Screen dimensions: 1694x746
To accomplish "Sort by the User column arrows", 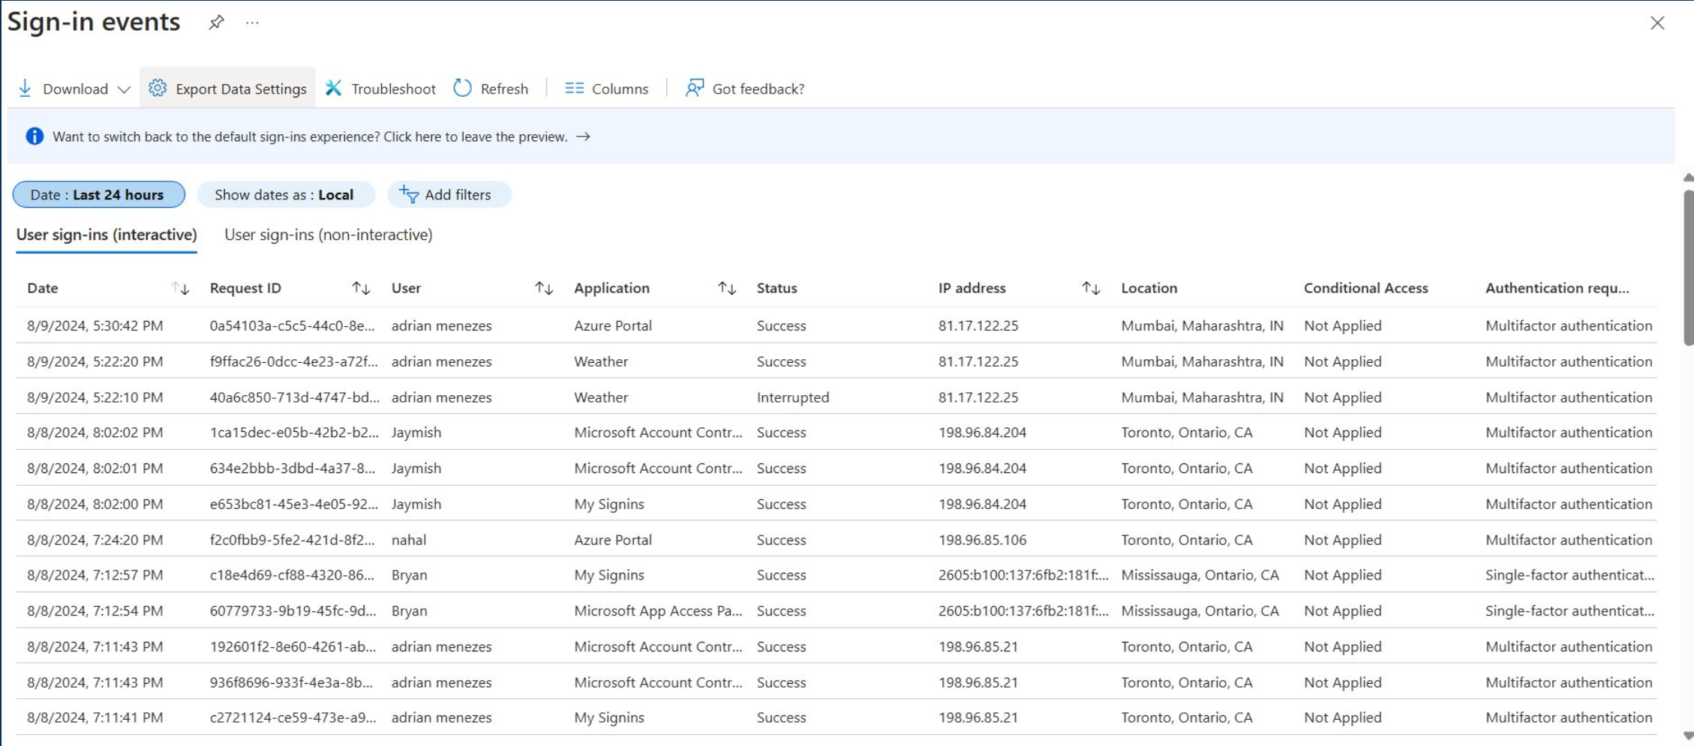I will coord(544,288).
